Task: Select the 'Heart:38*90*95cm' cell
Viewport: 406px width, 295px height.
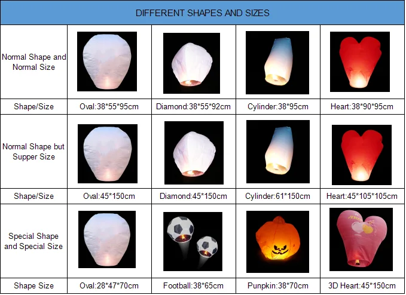Action: (x=362, y=106)
